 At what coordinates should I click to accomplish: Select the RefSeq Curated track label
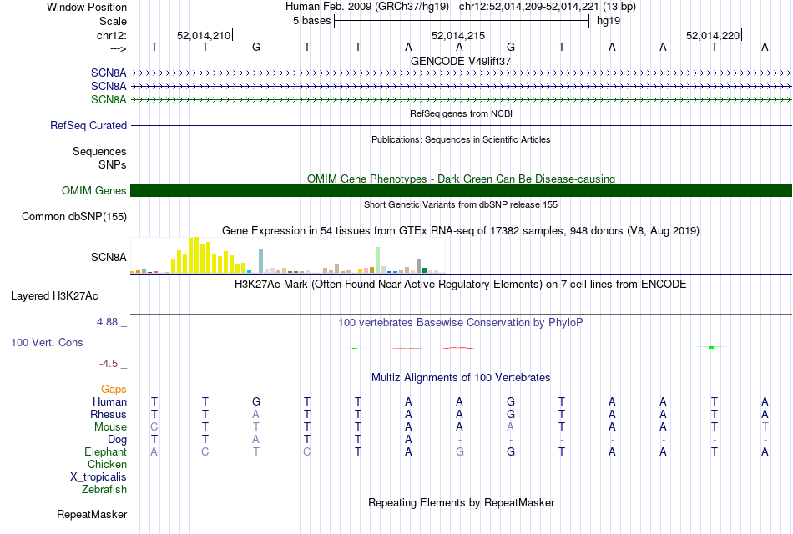pyautogui.click(x=88, y=125)
